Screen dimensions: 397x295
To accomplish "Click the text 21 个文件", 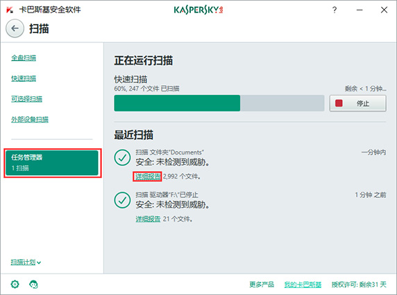I will [178, 219].
